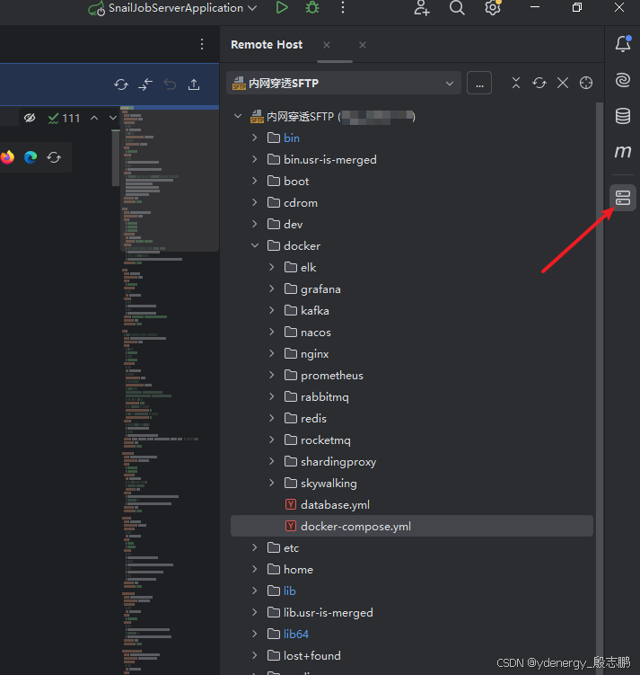The width and height of the screenshot is (640, 675).
Task: Toggle the crossed-eye inspection visibility icon
Action: (x=30, y=118)
